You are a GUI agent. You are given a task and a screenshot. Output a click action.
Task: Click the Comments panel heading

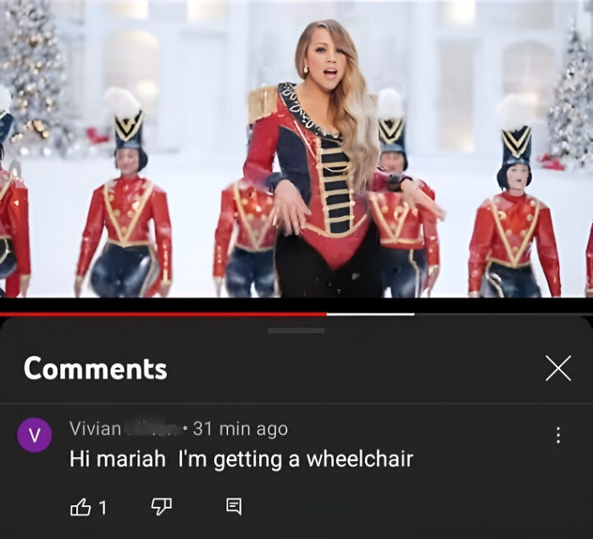95,369
